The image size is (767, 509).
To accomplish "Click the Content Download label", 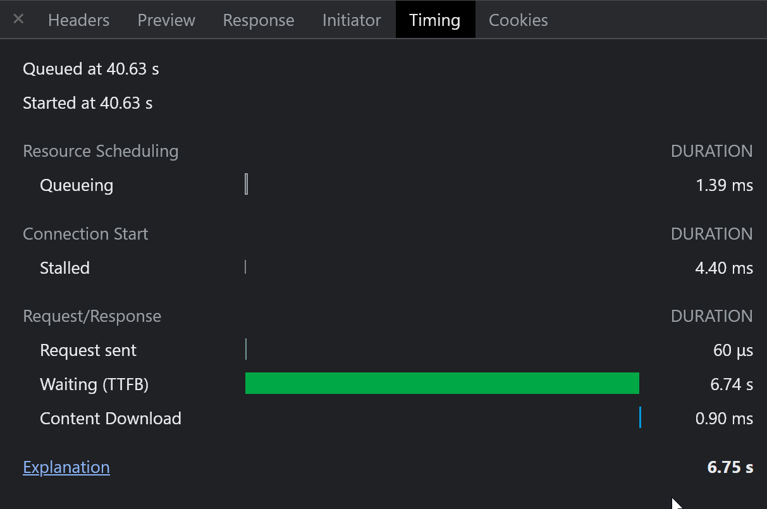I will [111, 419].
